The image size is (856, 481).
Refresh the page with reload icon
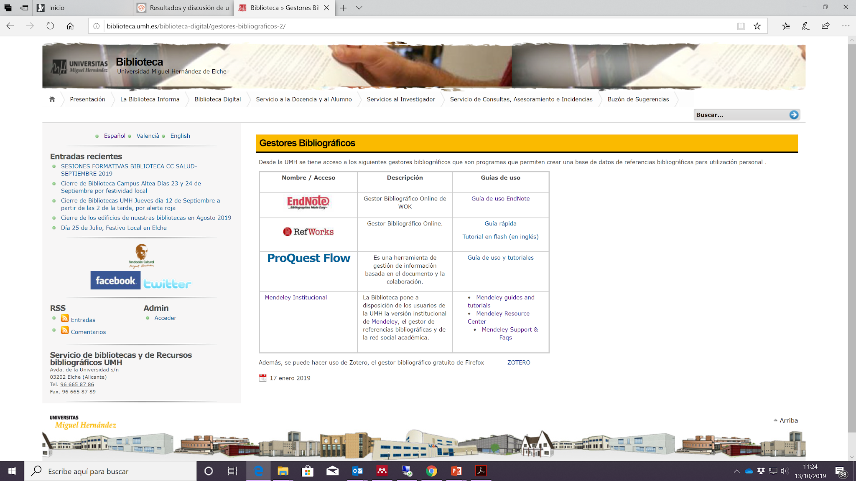[x=50, y=26]
